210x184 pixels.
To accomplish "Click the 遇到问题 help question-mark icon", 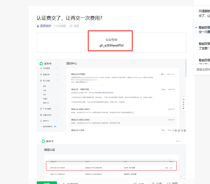I will tap(184, 100).
